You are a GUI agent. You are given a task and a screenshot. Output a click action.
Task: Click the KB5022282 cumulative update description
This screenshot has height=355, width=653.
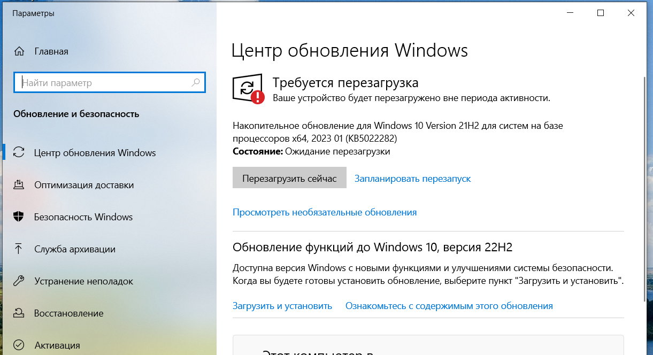point(398,132)
